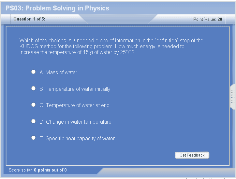Click the "D. Change in water temperature" text
Image resolution: width=236 pixels, height=179 pixels.
(75, 122)
